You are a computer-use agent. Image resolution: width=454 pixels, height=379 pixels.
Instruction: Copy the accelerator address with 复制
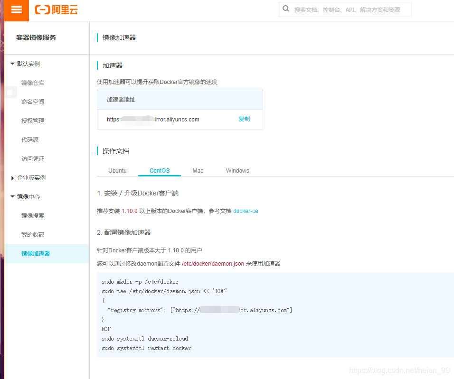click(x=244, y=119)
